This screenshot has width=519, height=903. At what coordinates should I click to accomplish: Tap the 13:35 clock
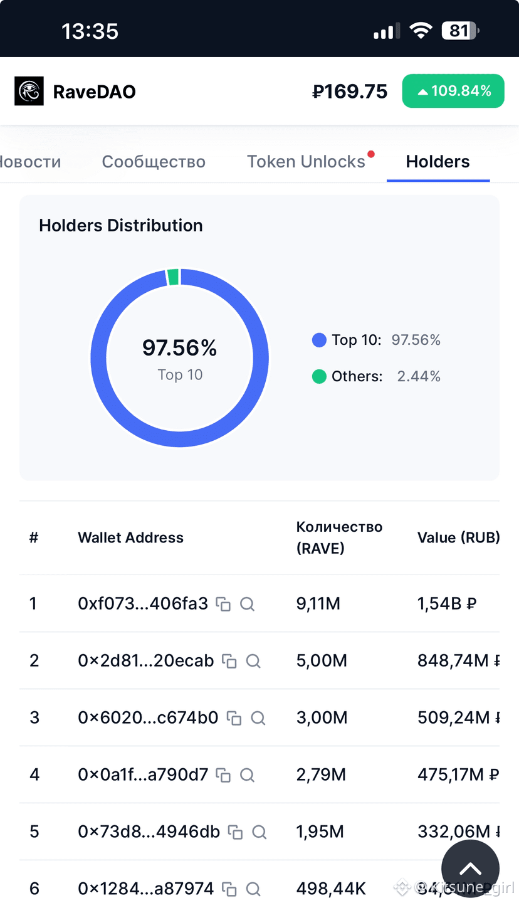tap(90, 31)
